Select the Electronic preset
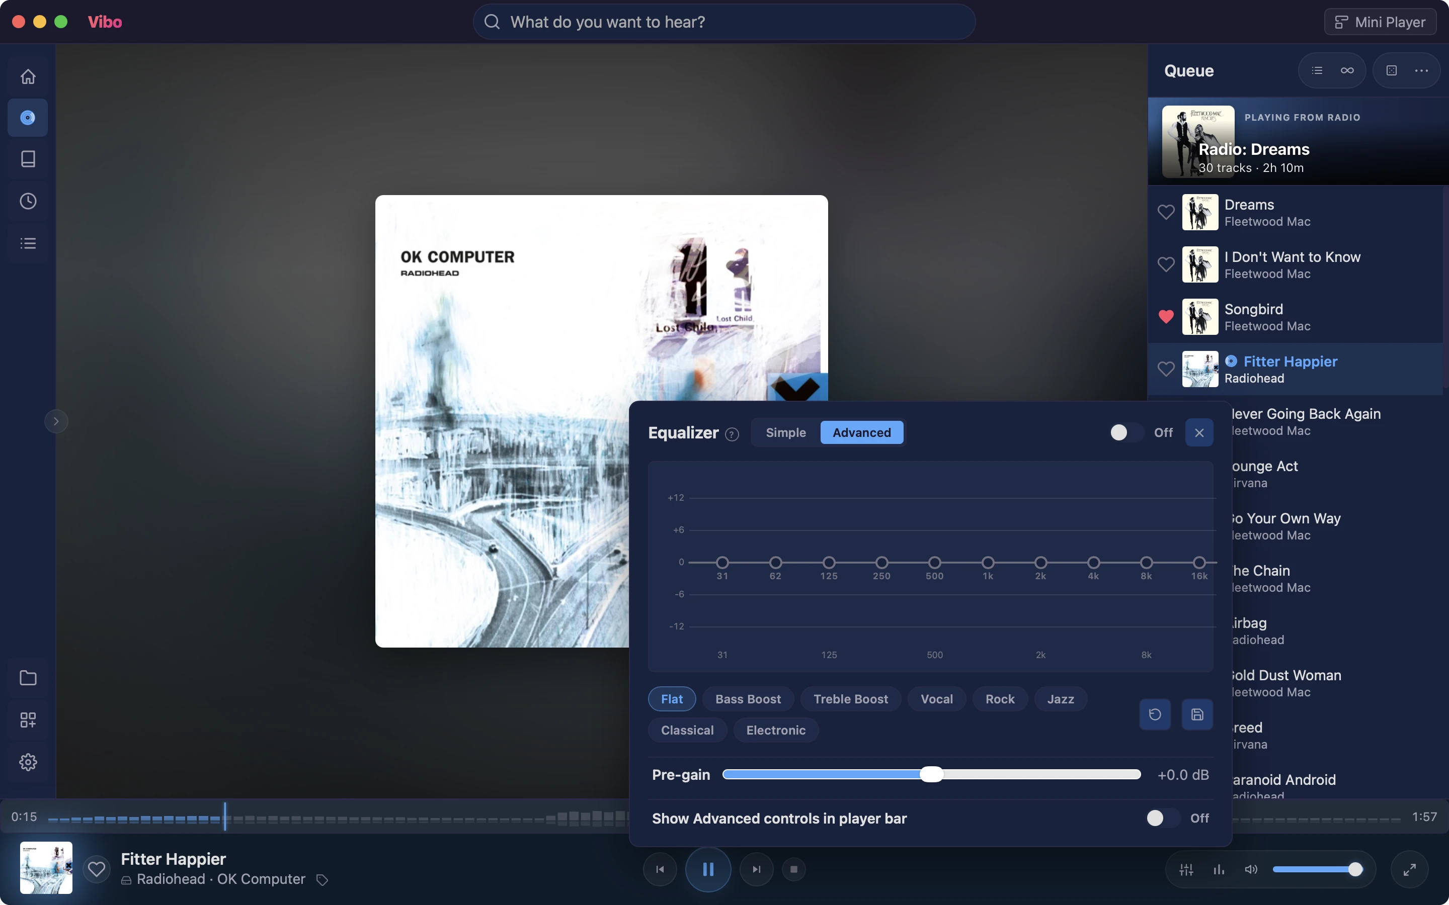The width and height of the screenshot is (1449, 905). pos(775,730)
